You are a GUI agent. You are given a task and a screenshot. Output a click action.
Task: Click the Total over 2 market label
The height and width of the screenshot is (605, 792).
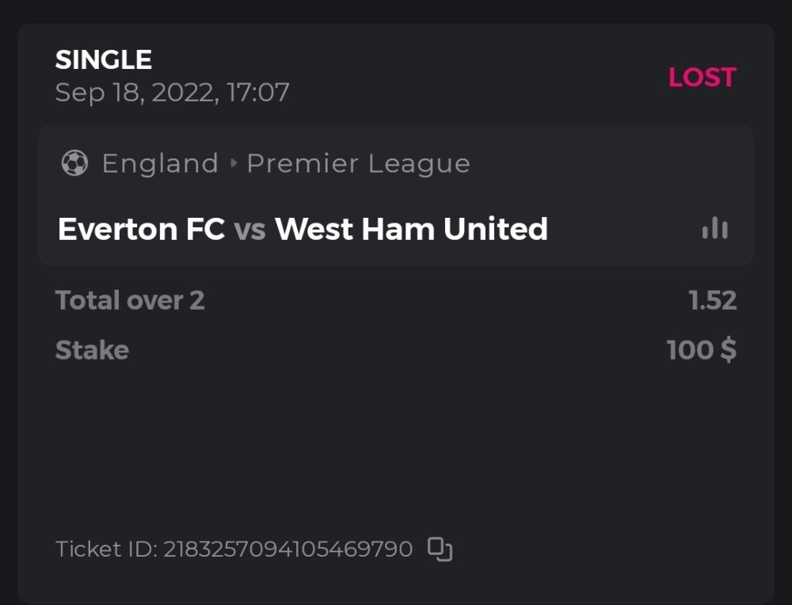(x=130, y=301)
